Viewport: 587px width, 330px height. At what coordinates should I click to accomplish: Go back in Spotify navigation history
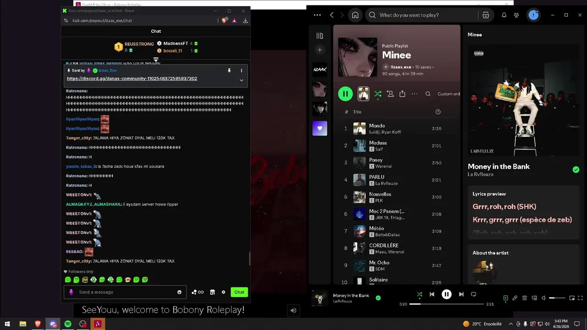pos(332,15)
